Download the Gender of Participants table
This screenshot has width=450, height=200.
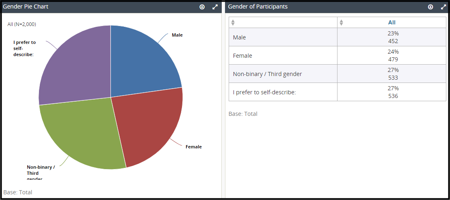point(431,7)
